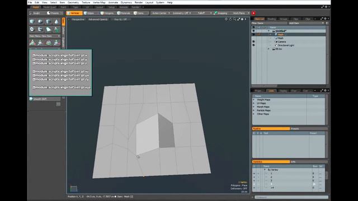
Task: Click the Command input field
Action: (x=291, y=197)
